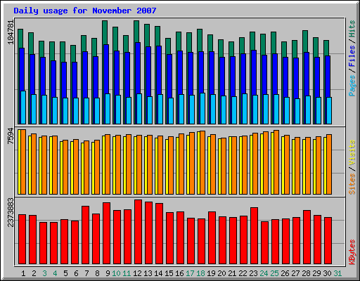
Task: Click the green day label '18'
Action: tap(200, 273)
